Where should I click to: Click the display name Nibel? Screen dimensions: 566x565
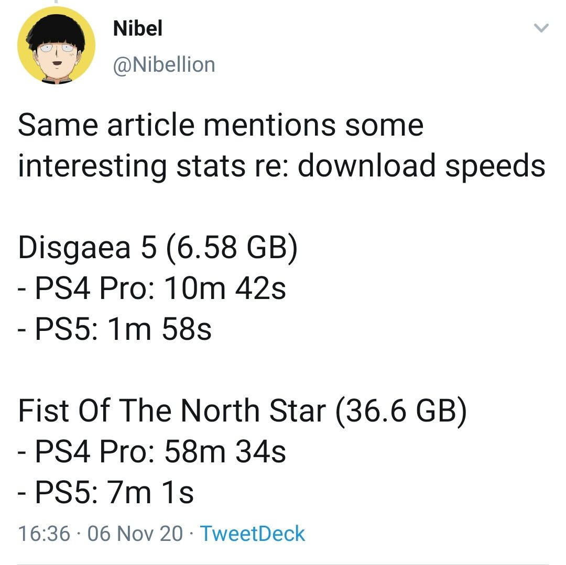pos(138,28)
